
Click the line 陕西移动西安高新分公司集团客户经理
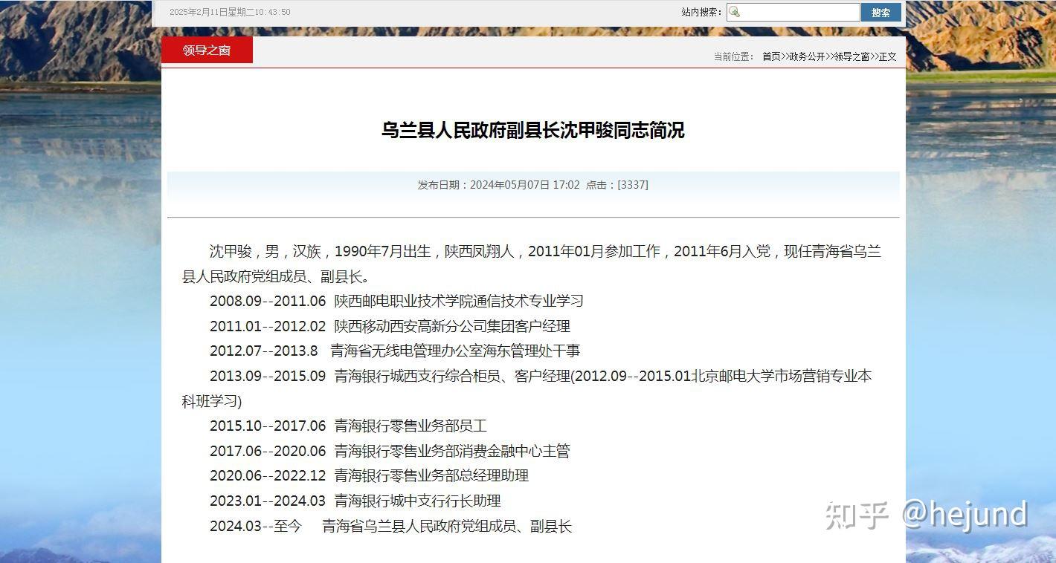click(452, 326)
